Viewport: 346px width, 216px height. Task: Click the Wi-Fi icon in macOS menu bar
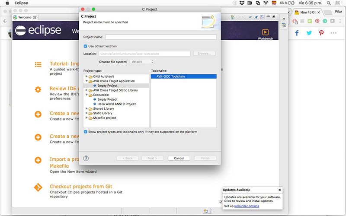coord(266,3)
